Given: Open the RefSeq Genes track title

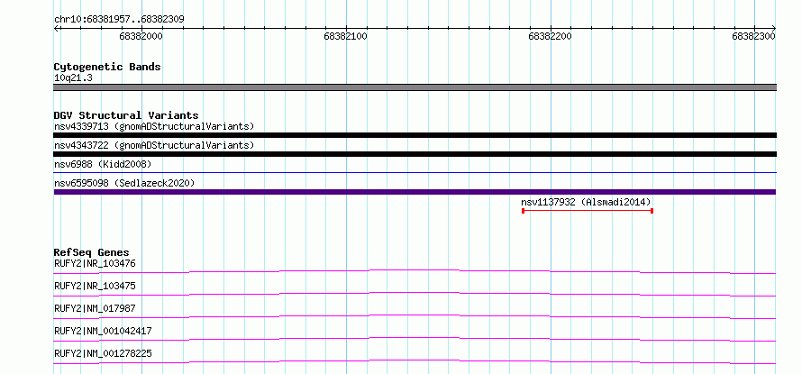Looking at the screenshot, I should [92, 252].
